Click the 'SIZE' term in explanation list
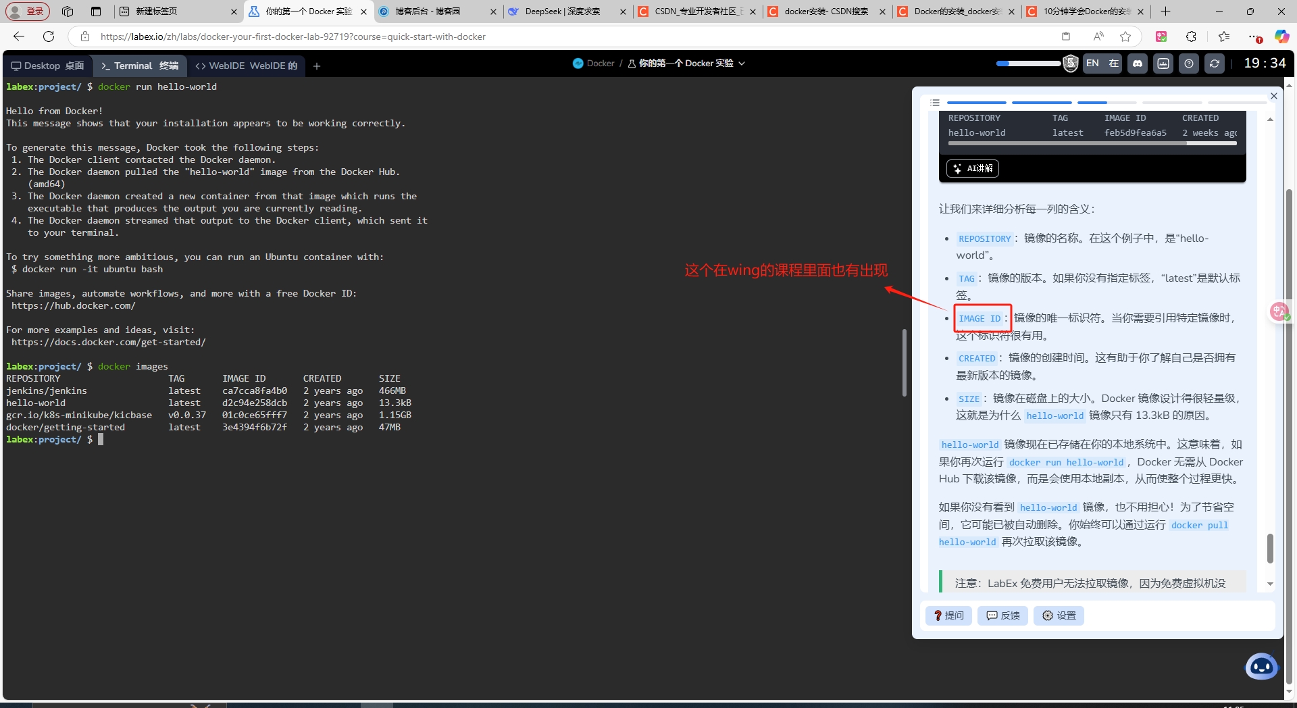Screen dimensions: 1297x708 click(969, 399)
